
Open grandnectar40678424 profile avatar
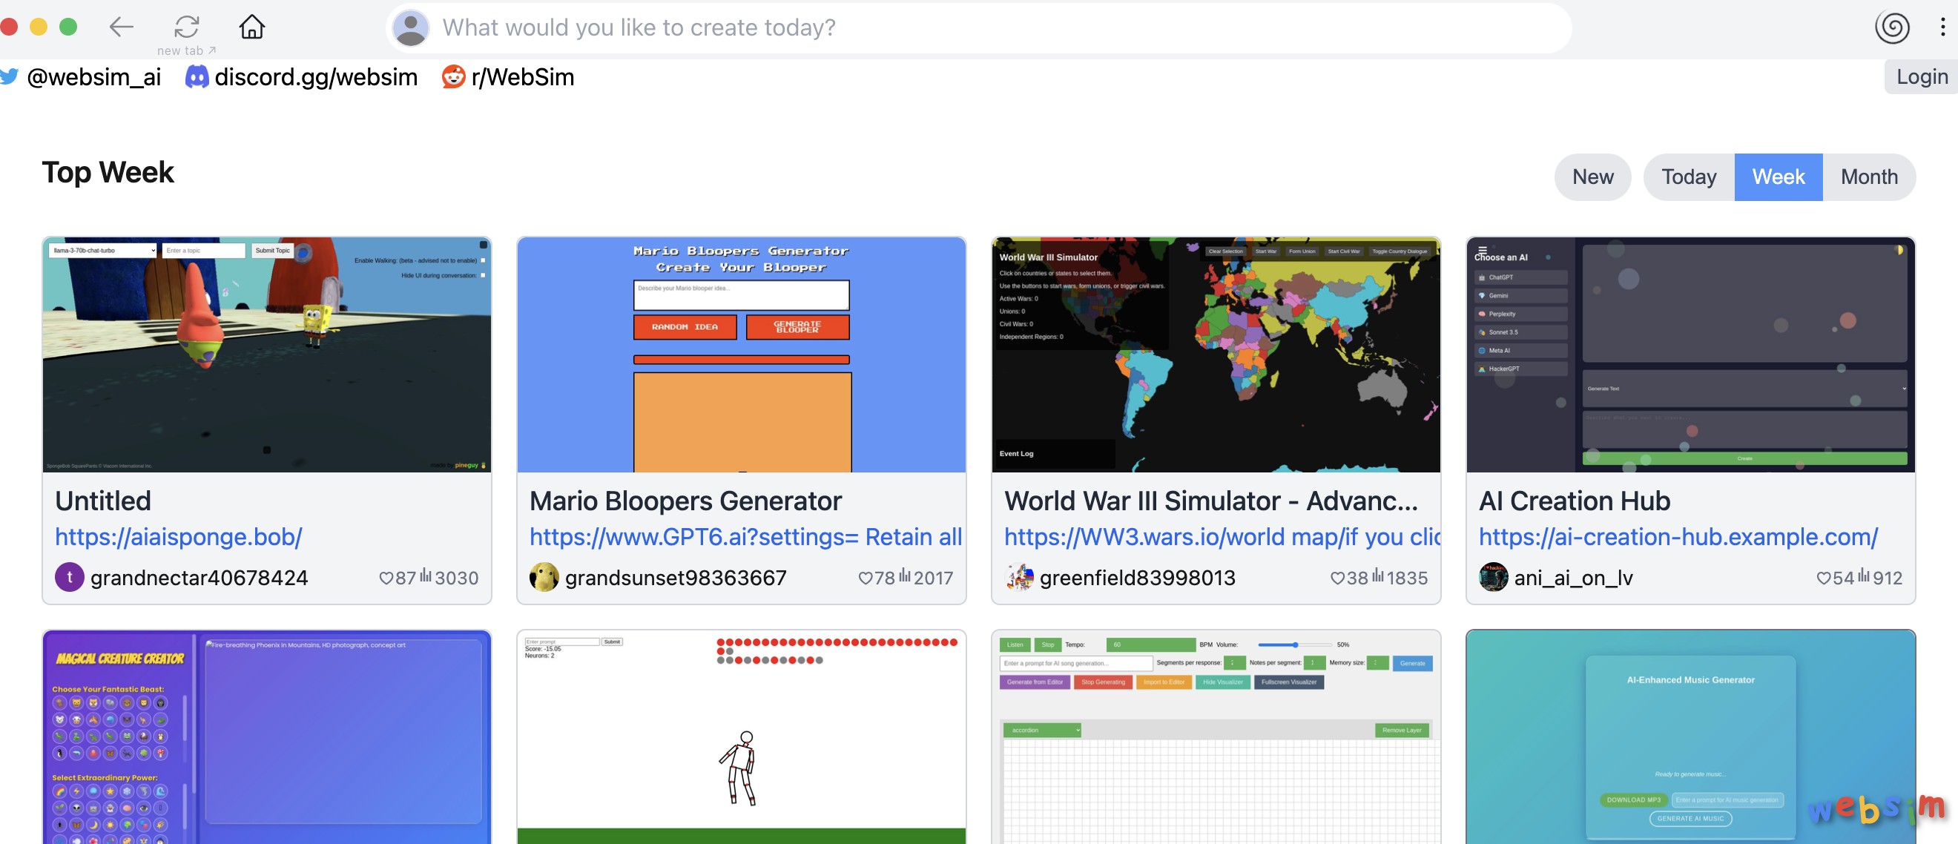point(69,578)
